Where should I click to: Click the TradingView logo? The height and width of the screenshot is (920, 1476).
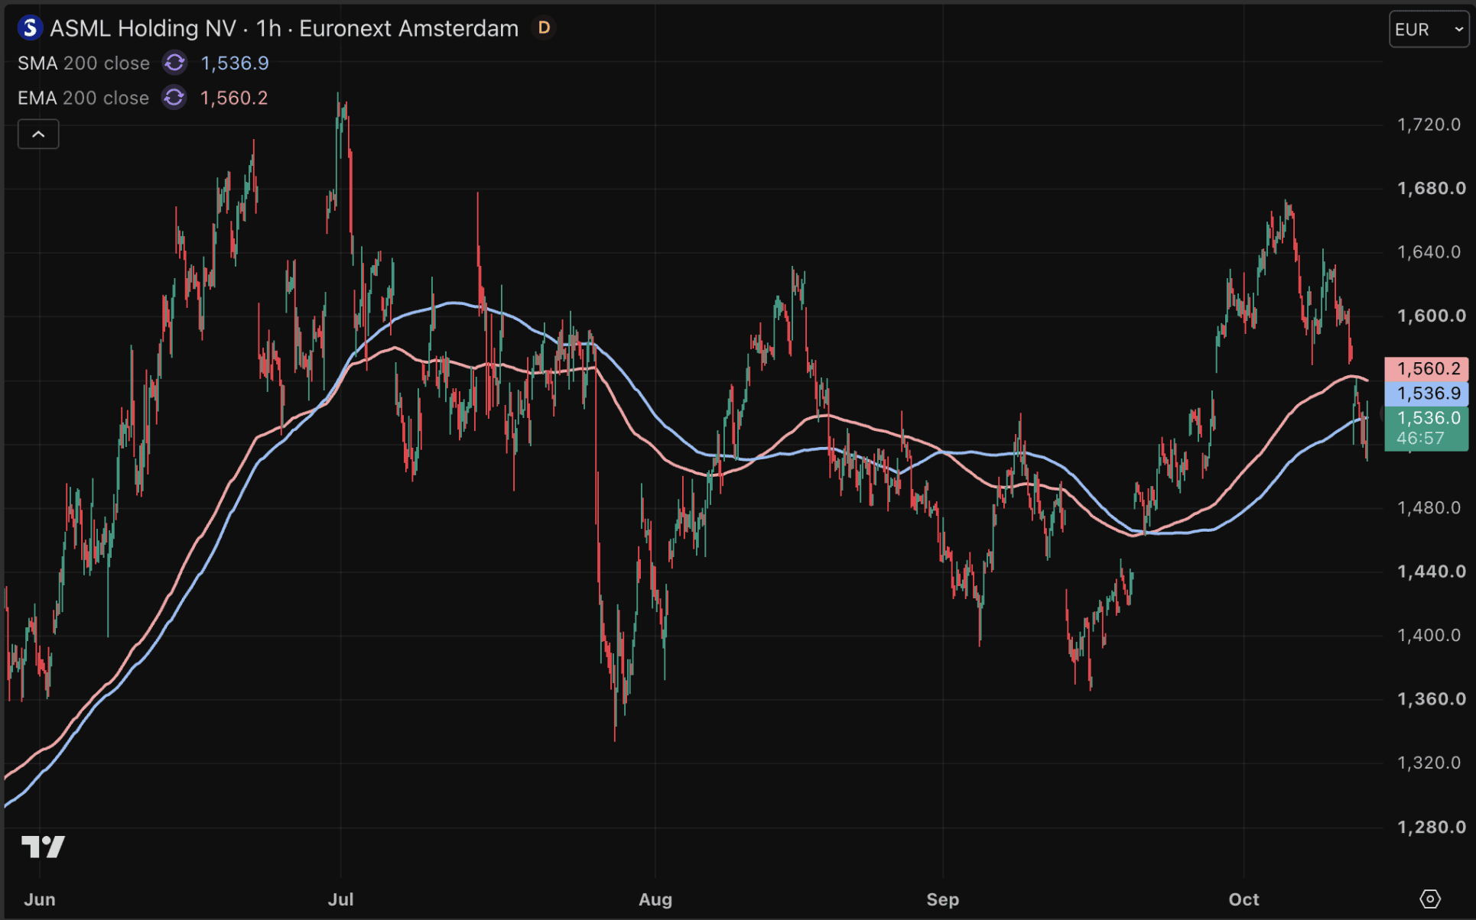tap(44, 847)
